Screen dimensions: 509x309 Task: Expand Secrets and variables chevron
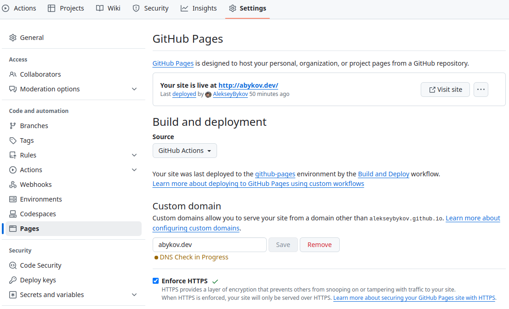134,295
